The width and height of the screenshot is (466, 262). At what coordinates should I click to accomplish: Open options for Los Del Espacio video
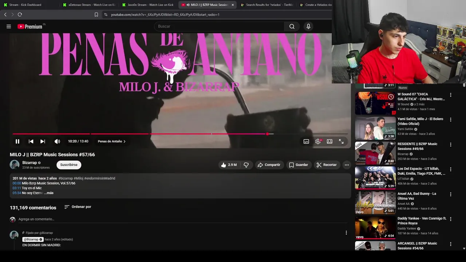[x=451, y=170]
